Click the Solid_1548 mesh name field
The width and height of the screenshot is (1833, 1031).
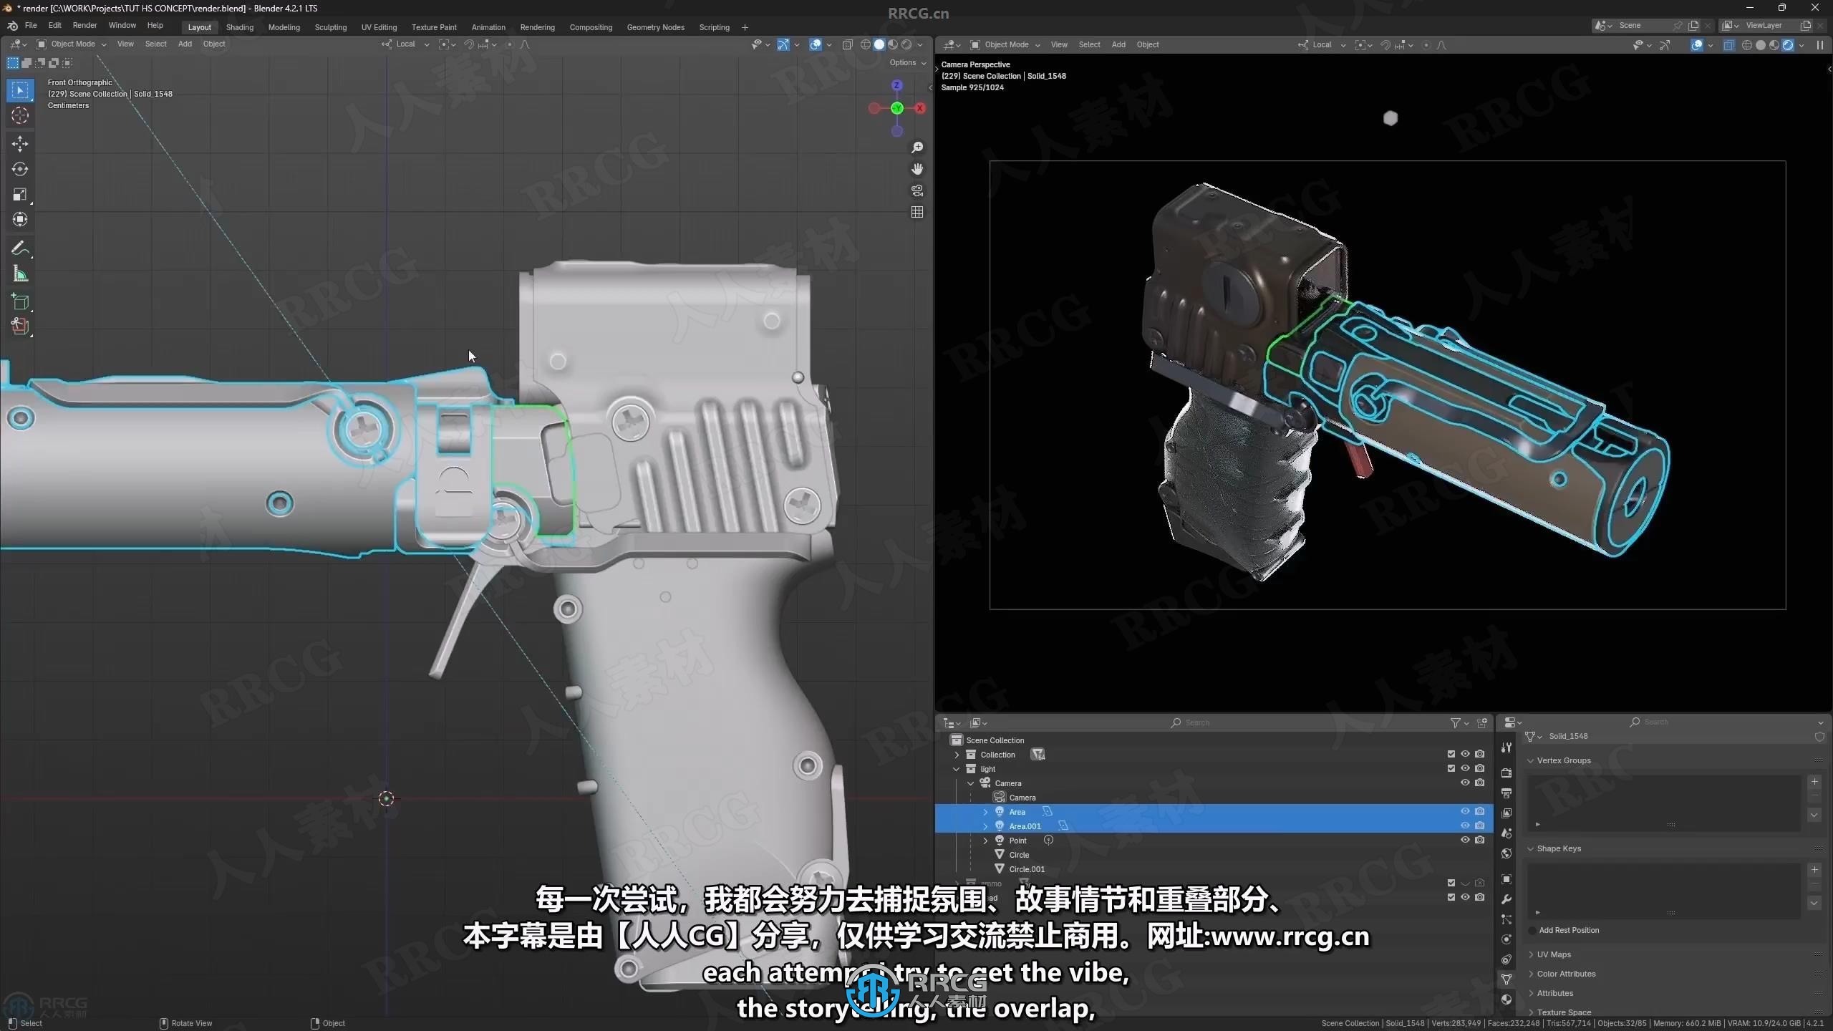1674,736
